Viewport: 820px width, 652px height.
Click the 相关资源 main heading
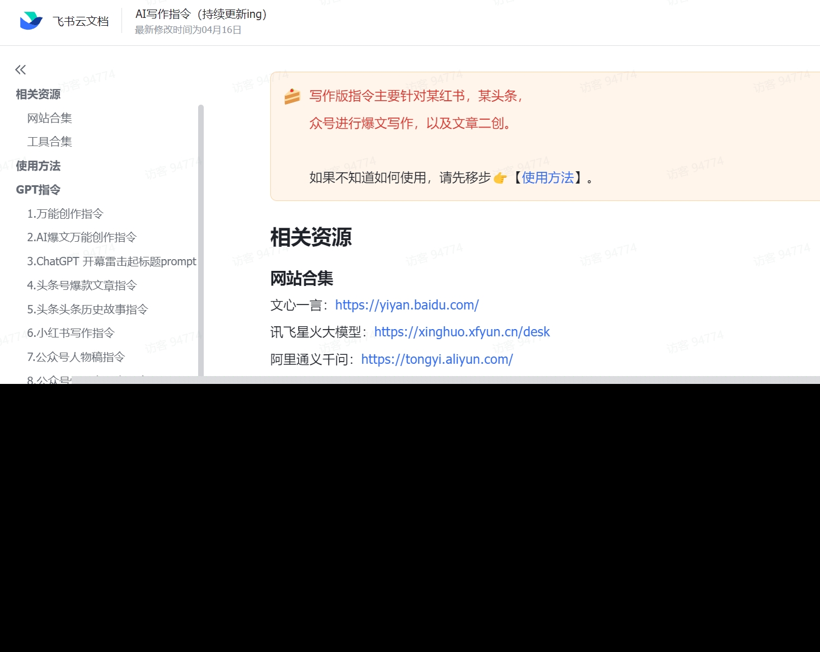click(x=311, y=237)
